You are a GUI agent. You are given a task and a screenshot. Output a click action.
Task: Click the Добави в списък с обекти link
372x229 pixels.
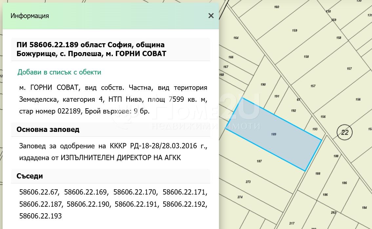(x=59, y=72)
